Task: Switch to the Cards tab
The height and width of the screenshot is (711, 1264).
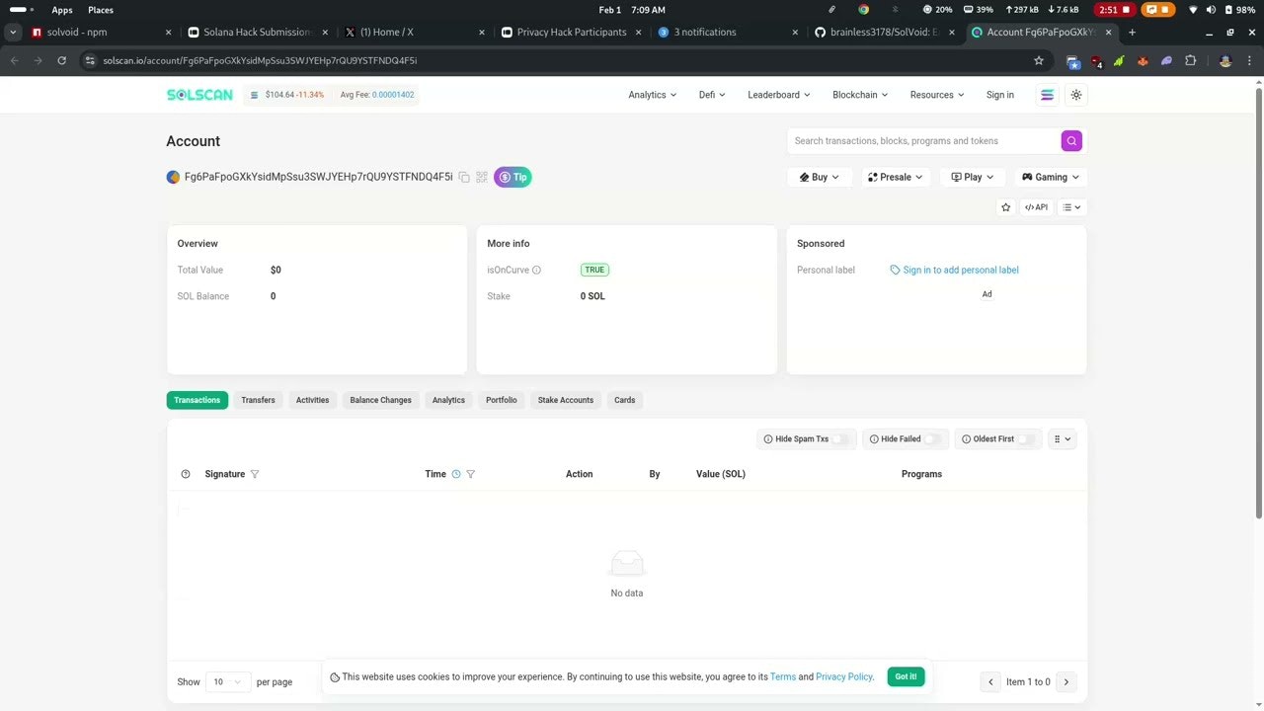Action: click(624, 400)
